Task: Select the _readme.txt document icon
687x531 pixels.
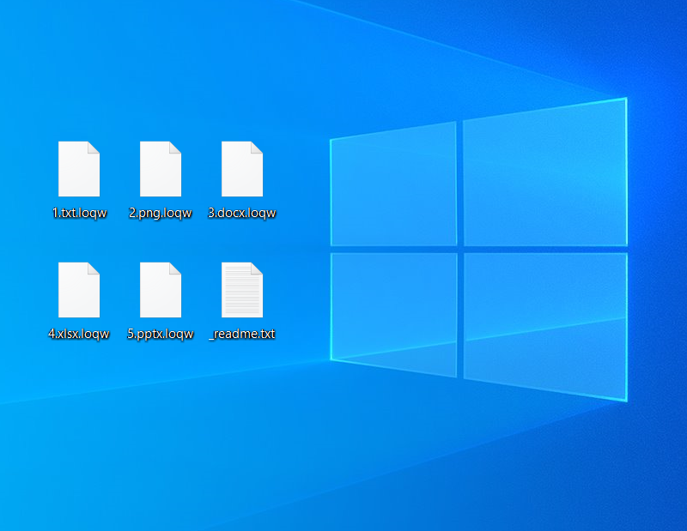Action: [242, 290]
